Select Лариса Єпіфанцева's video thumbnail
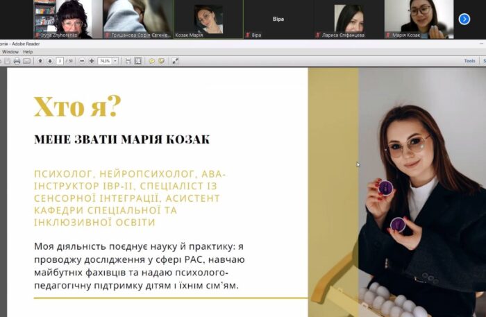 click(x=348, y=19)
